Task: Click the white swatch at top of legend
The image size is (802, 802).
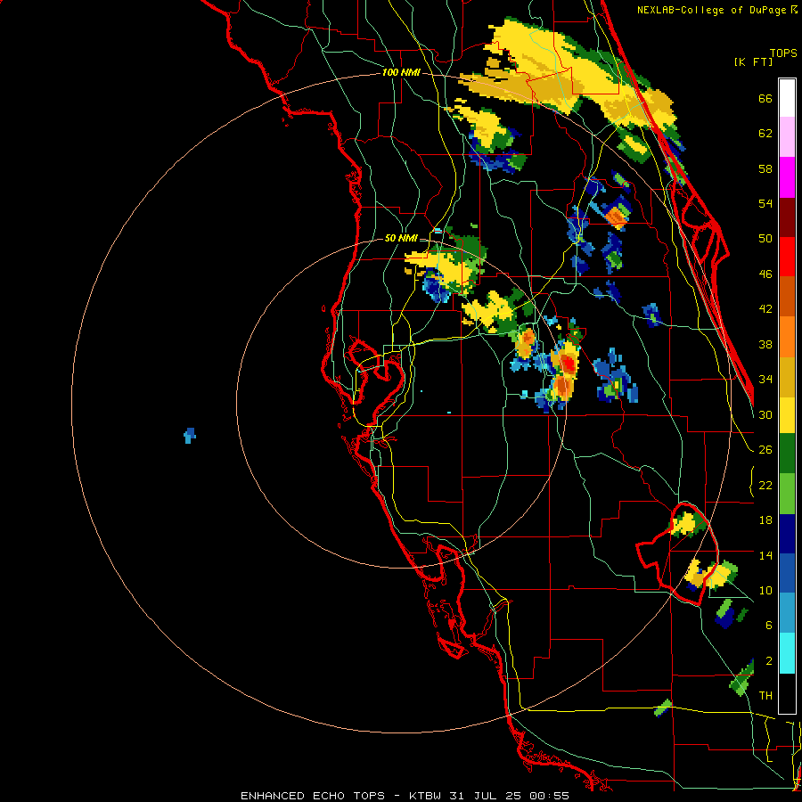Action: click(x=787, y=98)
